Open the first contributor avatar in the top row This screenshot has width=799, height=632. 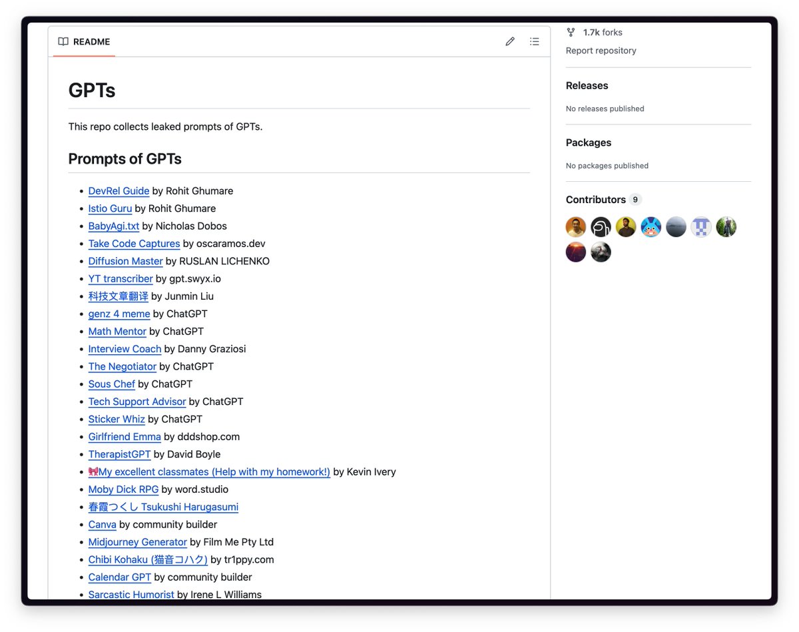[576, 227]
